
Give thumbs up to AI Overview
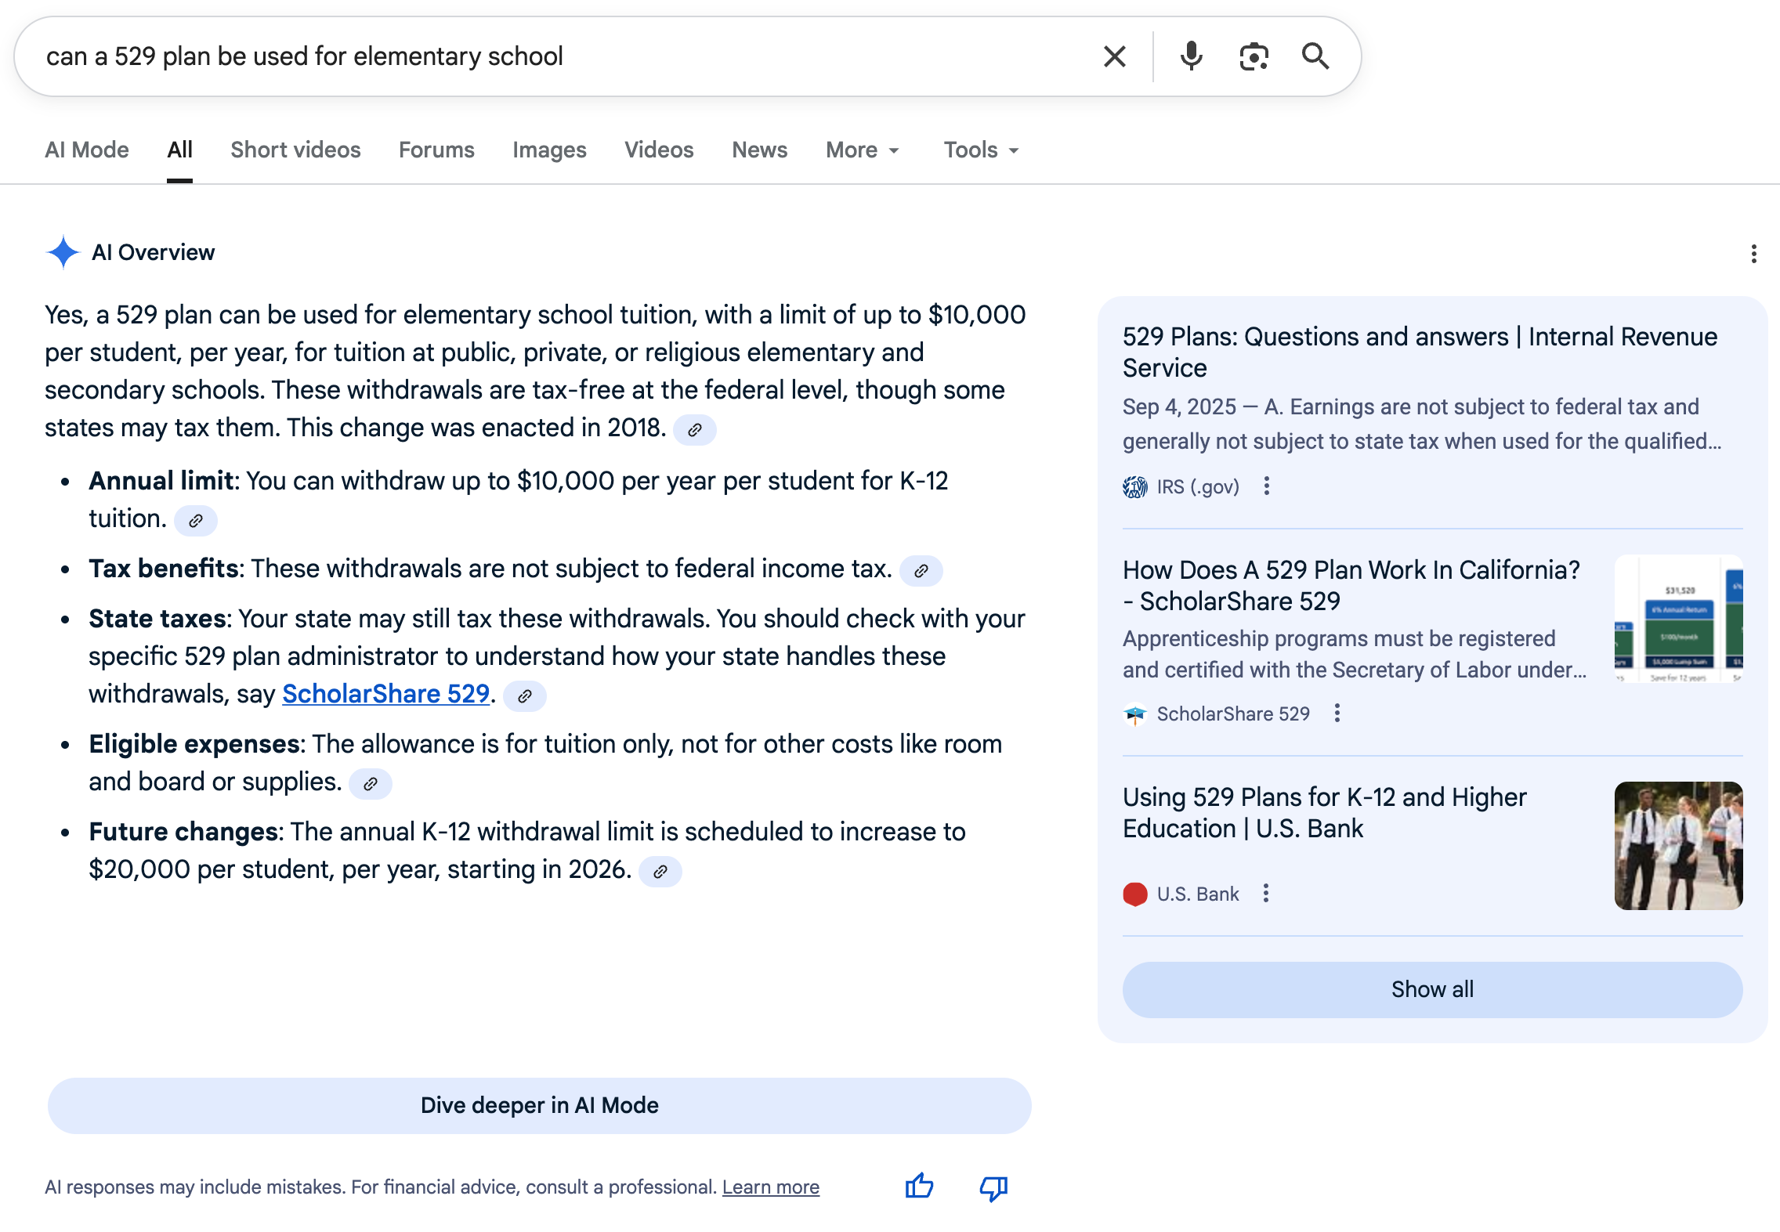[x=919, y=1187]
